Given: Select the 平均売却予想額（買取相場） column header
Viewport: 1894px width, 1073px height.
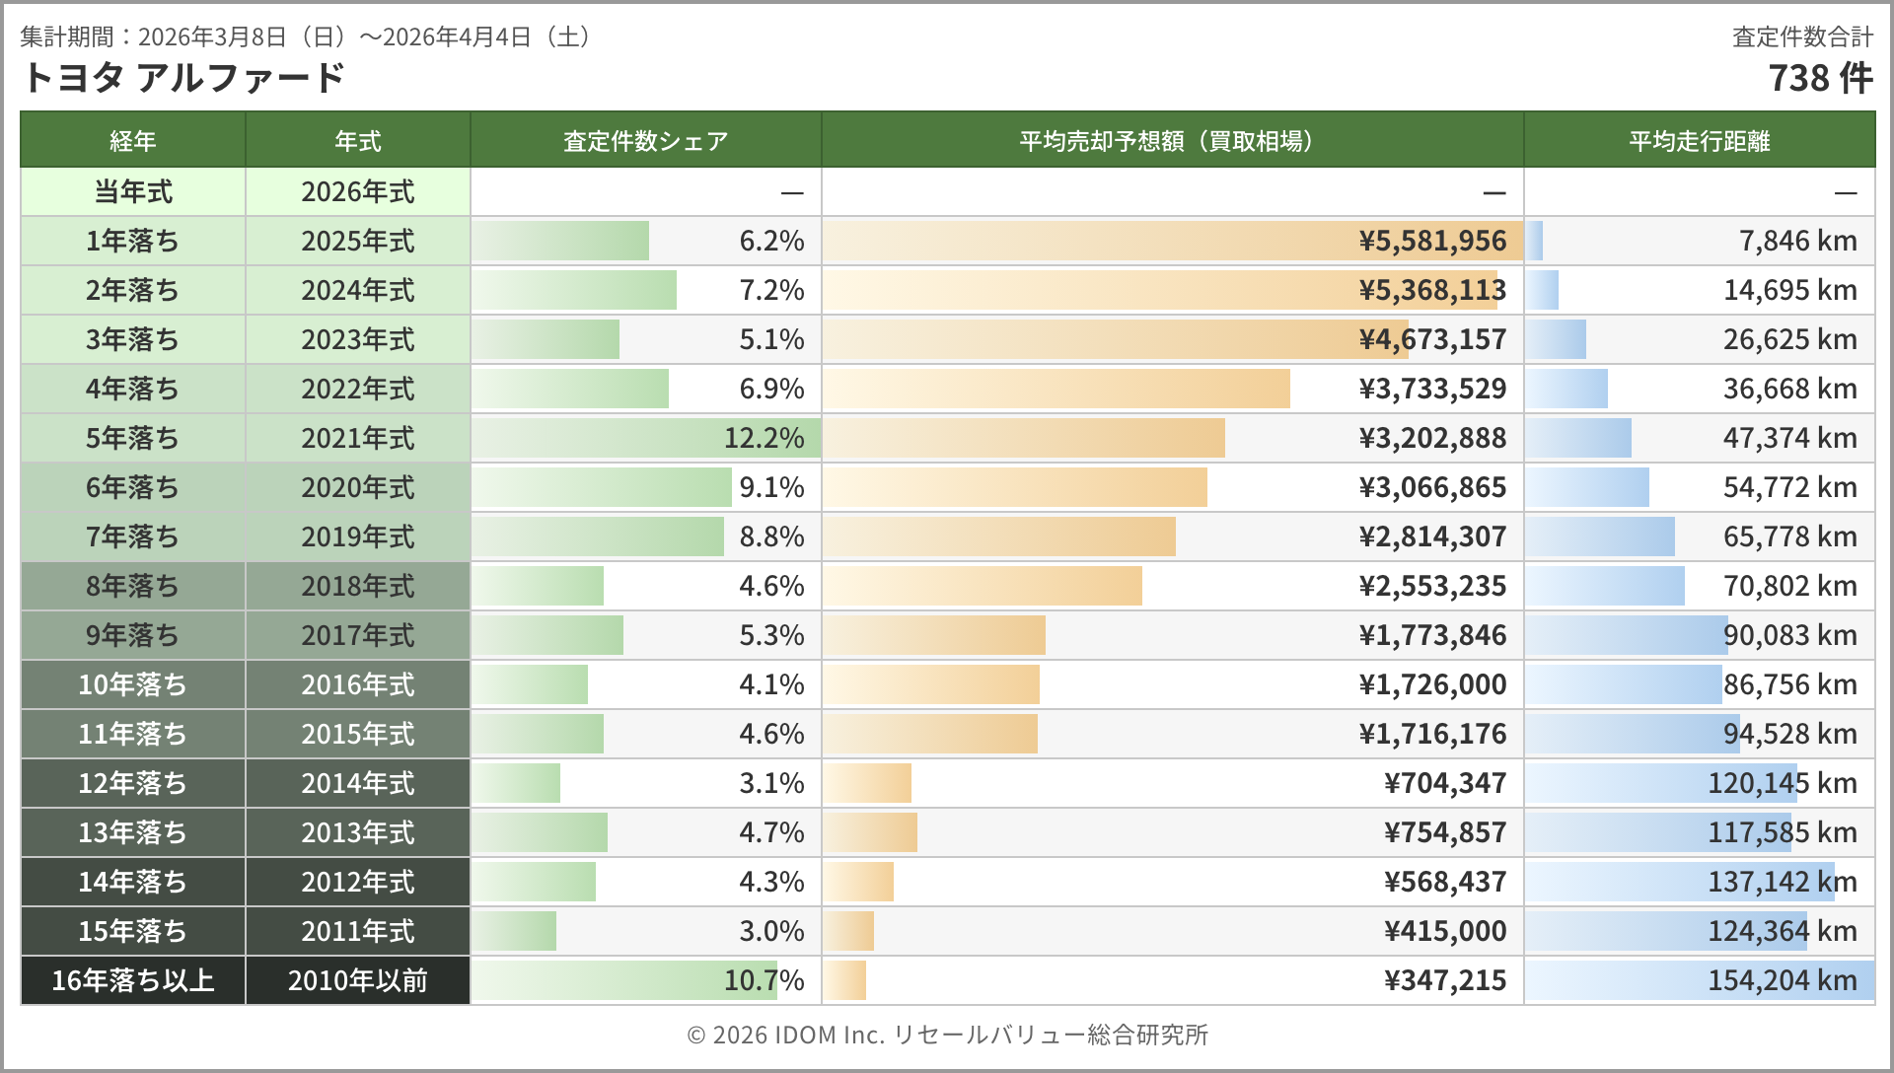Looking at the screenshot, I should point(1171,141).
